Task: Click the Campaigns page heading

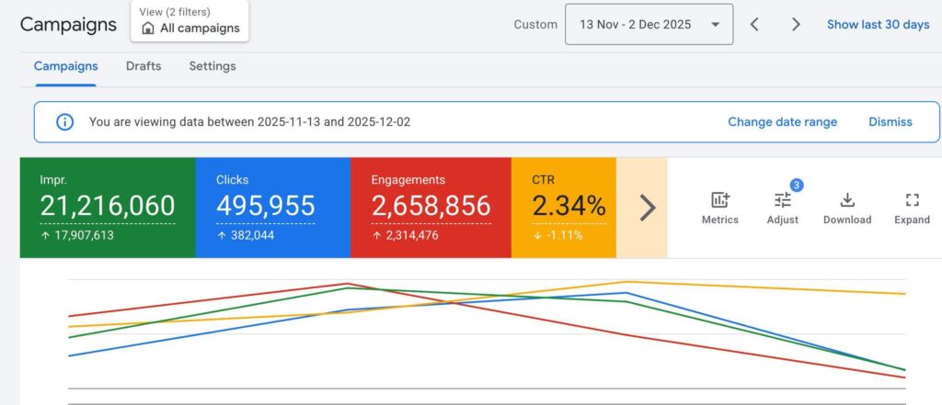Action: 68,25
